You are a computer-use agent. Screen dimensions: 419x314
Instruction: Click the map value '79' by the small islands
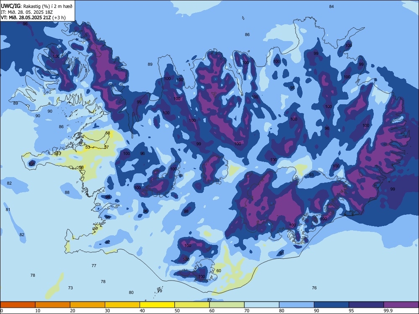point(160,291)
